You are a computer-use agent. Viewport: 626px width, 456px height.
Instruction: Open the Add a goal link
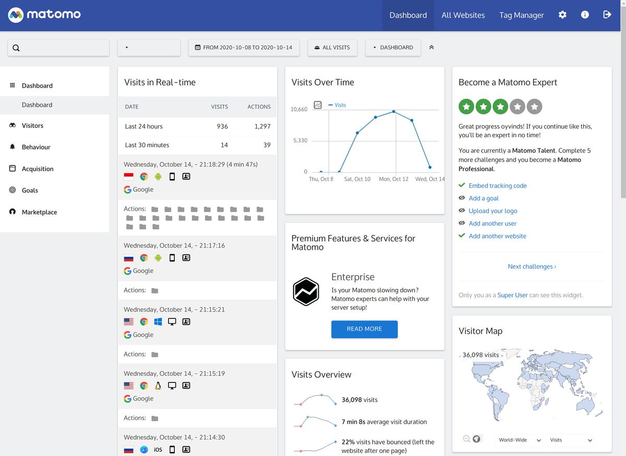484,198
